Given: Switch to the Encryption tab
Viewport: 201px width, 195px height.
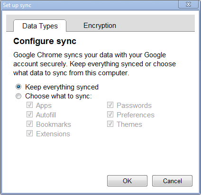Looking at the screenshot, I should [x=100, y=26].
